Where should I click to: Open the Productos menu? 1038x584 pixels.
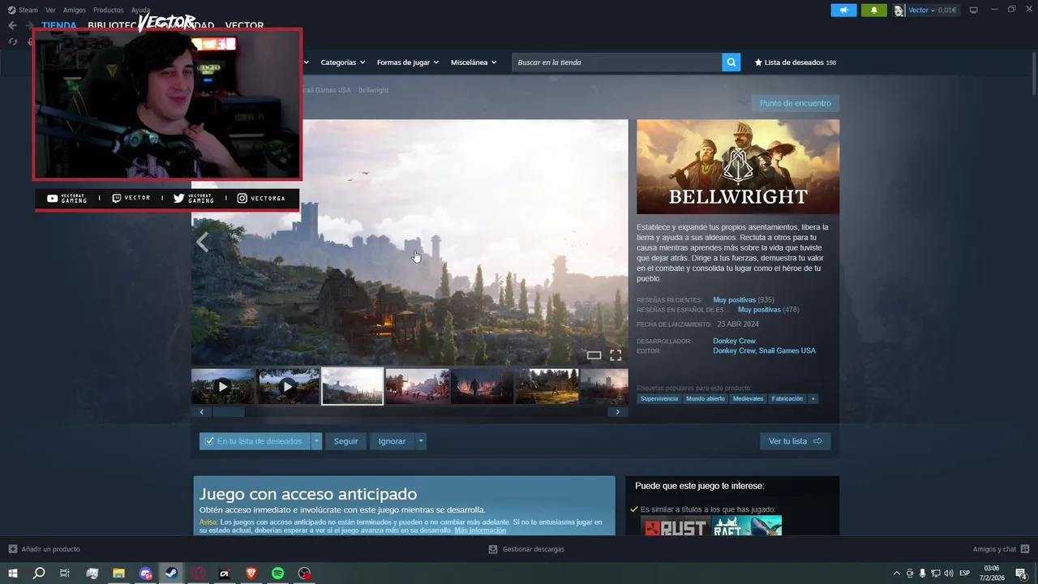click(108, 11)
